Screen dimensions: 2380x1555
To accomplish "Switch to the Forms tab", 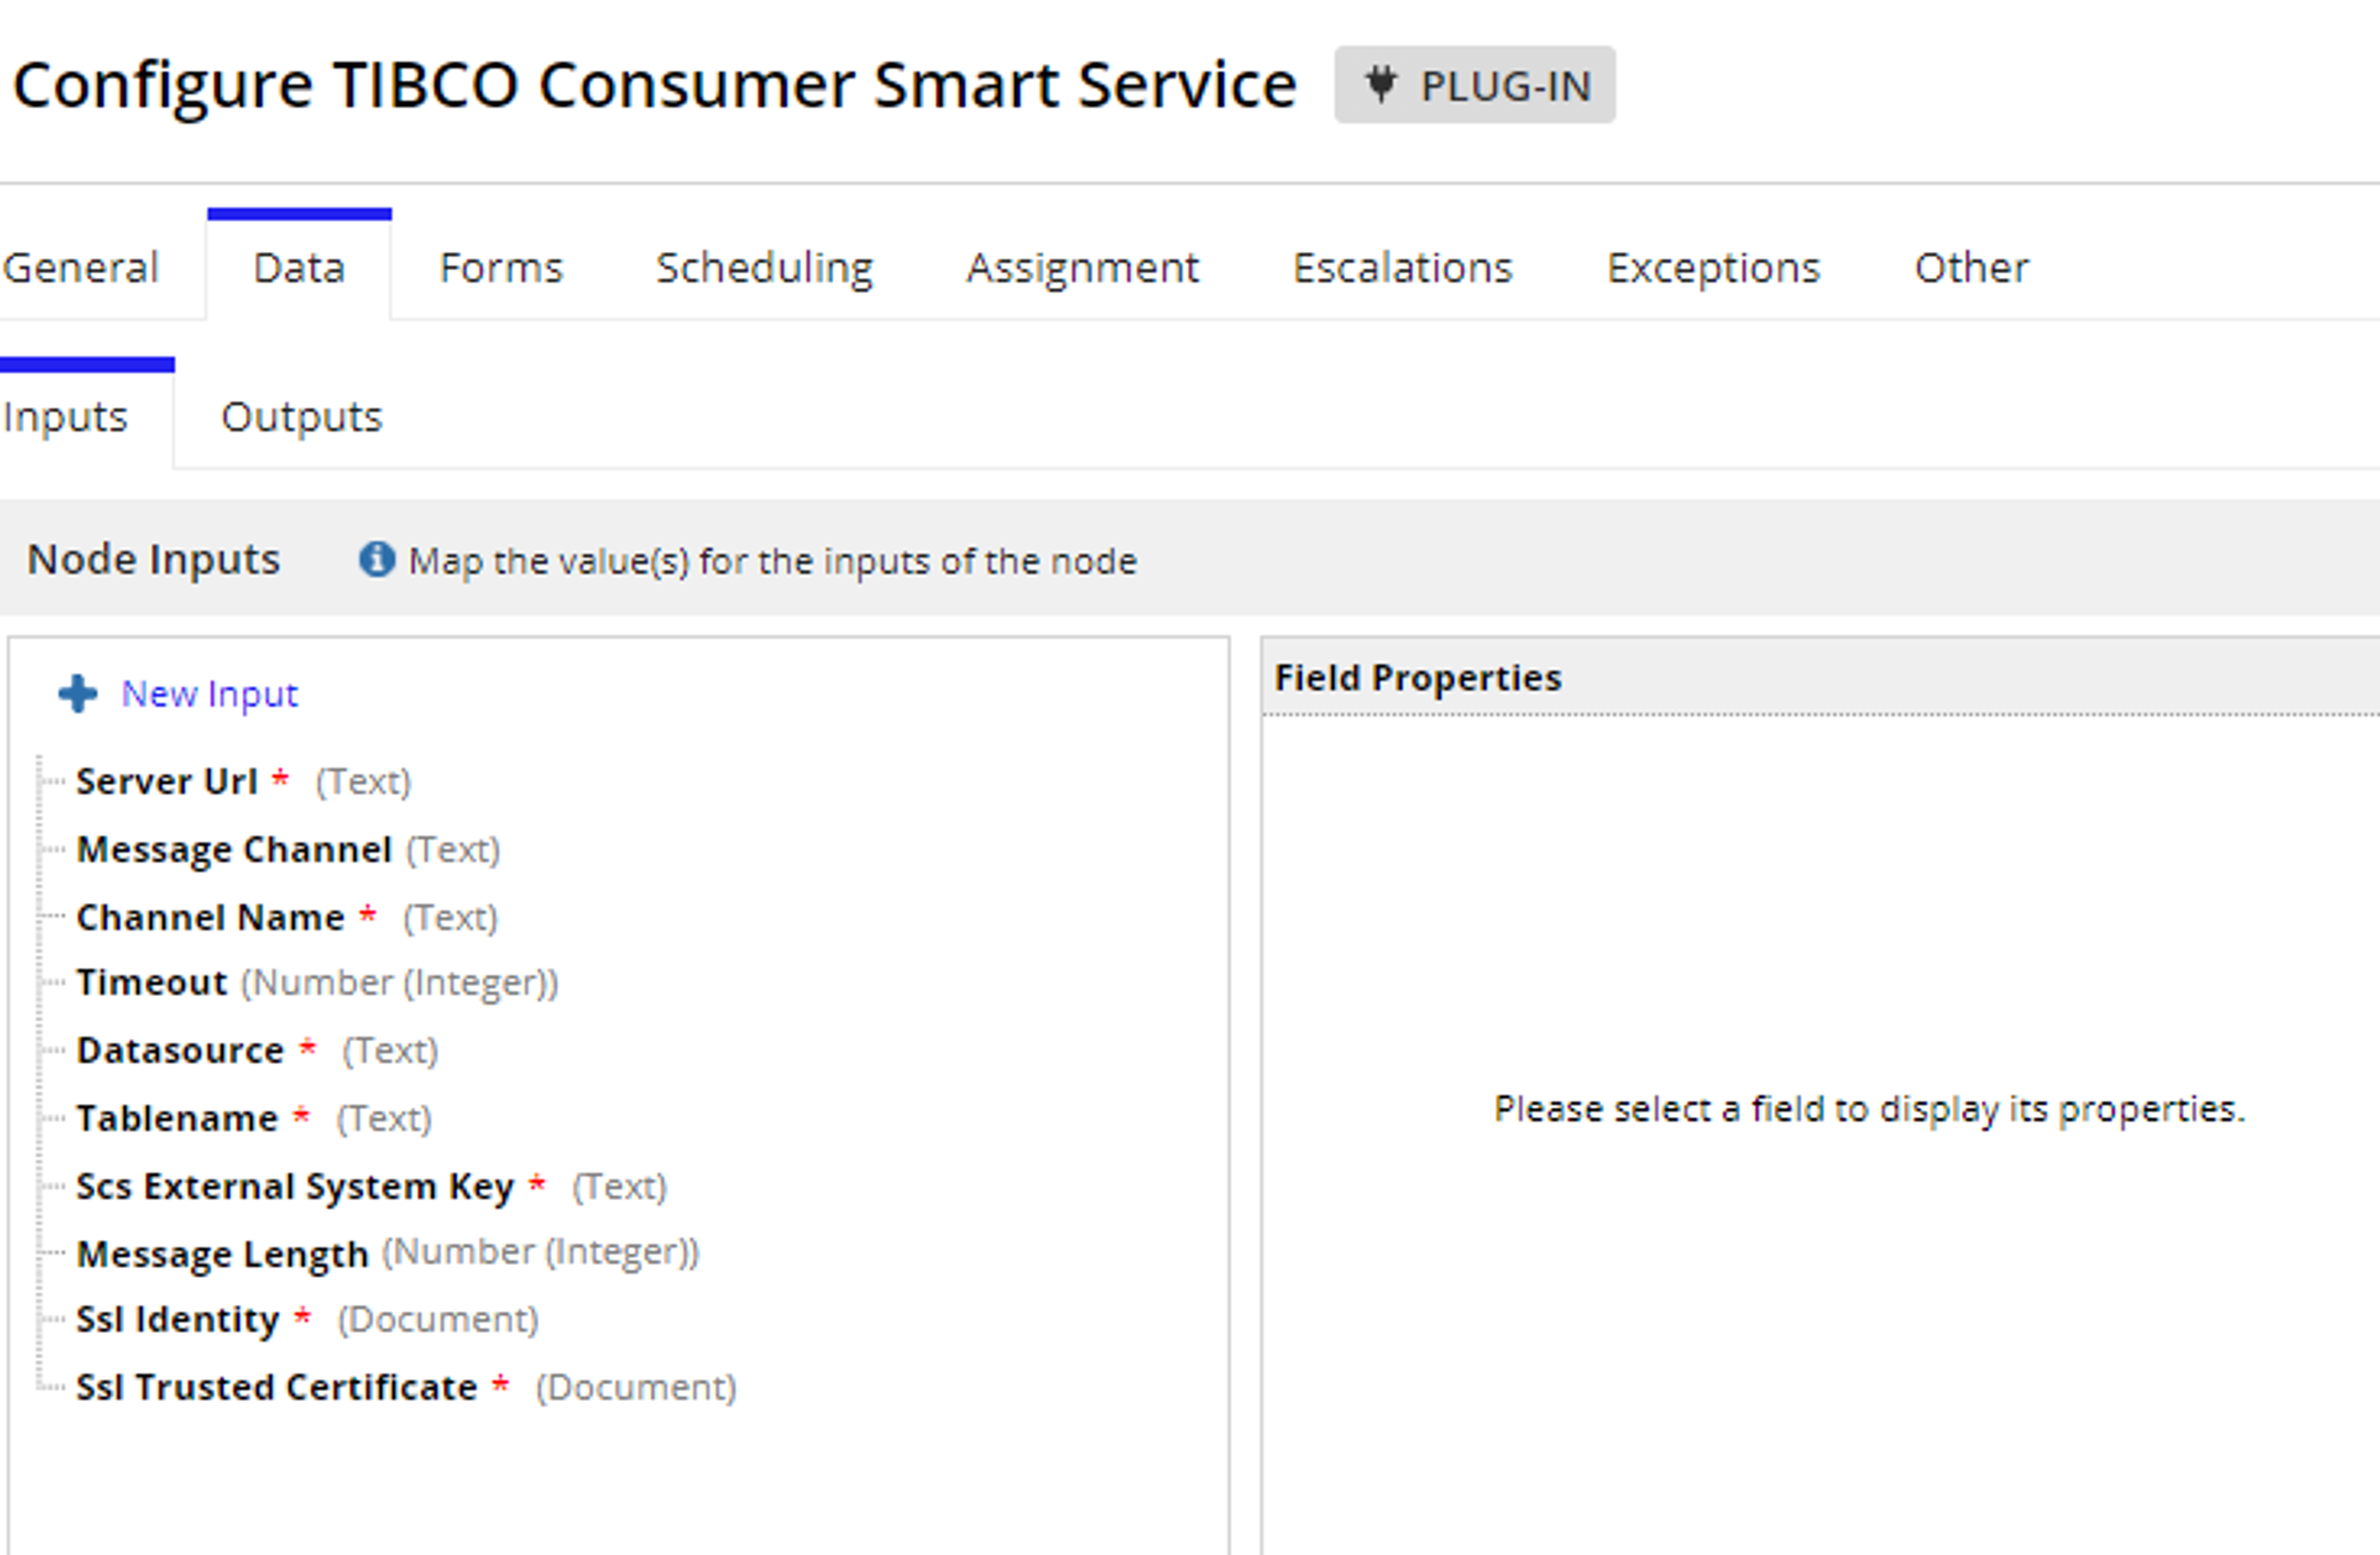I will [501, 268].
